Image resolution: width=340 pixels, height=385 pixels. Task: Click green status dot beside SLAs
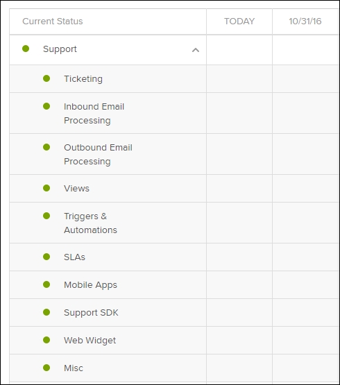[46, 257]
